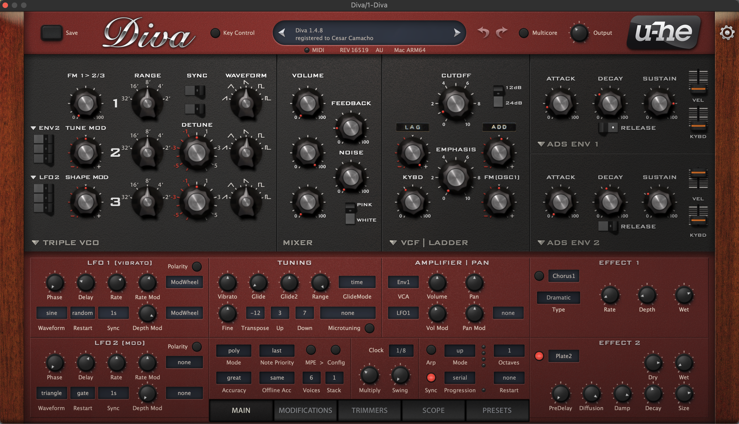The width and height of the screenshot is (739, 424).
Task: Disable Effect 2 power button
Action: pos(539,356)
